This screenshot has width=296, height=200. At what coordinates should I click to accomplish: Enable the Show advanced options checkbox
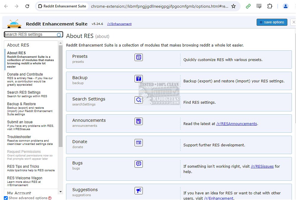(6, 198)
